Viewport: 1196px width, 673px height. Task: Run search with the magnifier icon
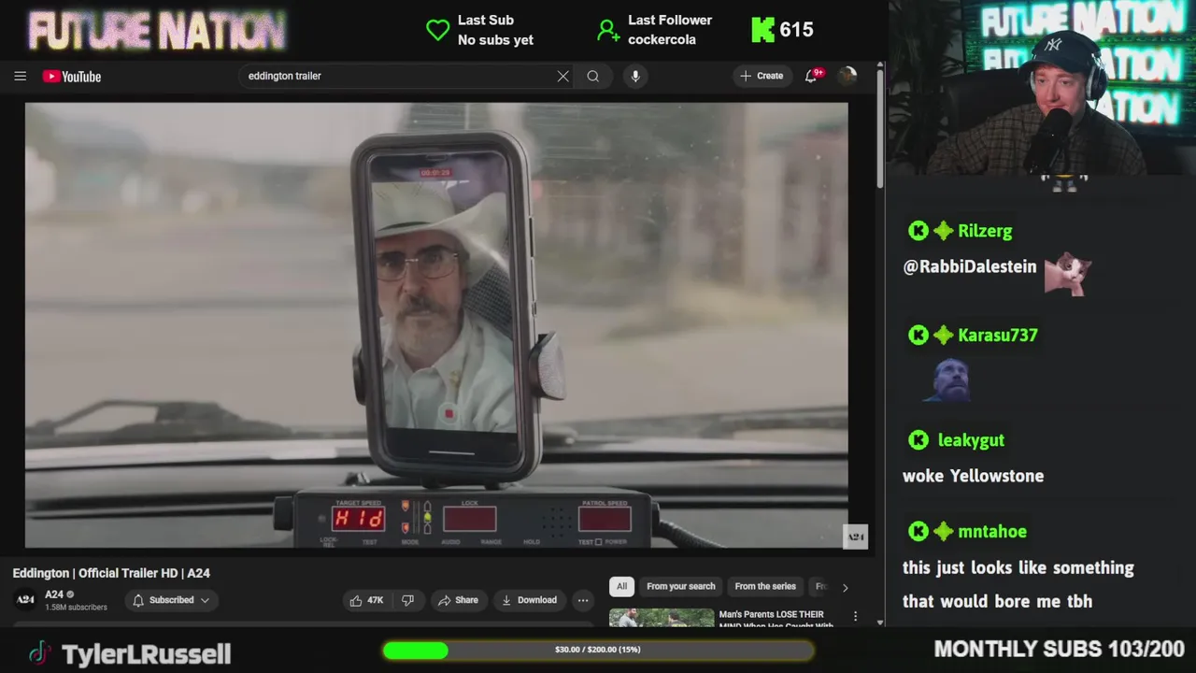[592, 76]
